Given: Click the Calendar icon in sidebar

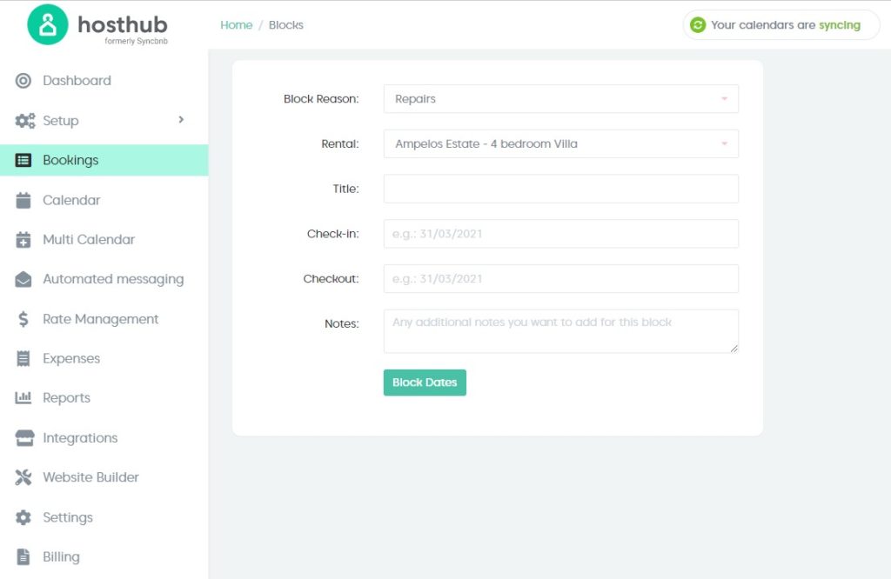Looking at the screenshot, I should point(23,200).
